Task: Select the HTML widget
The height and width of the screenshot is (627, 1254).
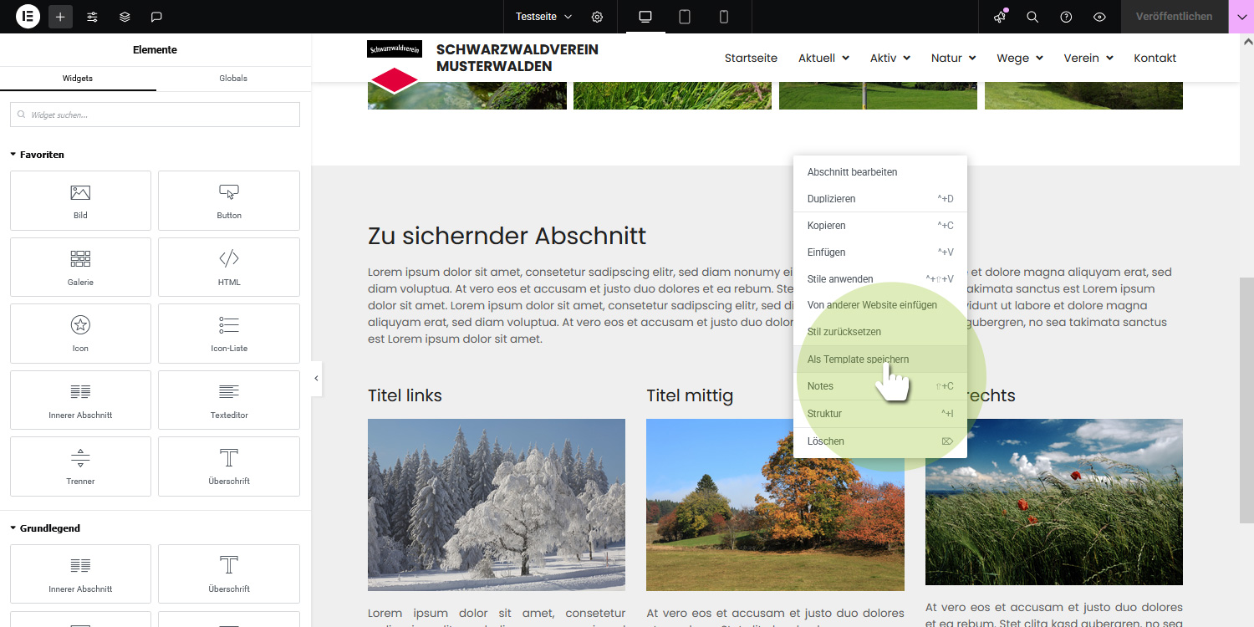Action: tap(229, 267)
